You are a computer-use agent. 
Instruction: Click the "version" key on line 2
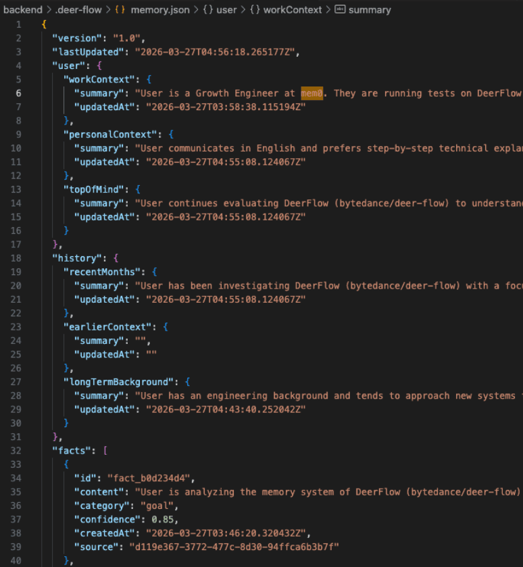[x=77, y=39]
